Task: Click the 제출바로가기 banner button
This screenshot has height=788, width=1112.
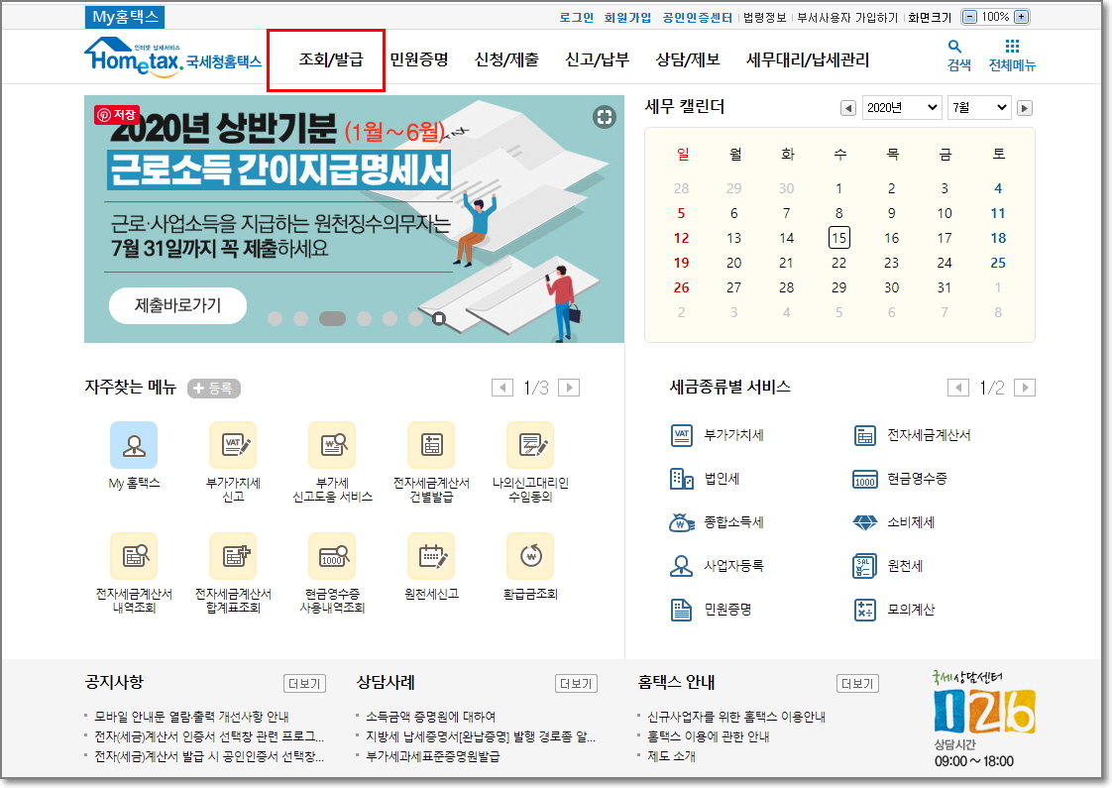Action: 178,305
